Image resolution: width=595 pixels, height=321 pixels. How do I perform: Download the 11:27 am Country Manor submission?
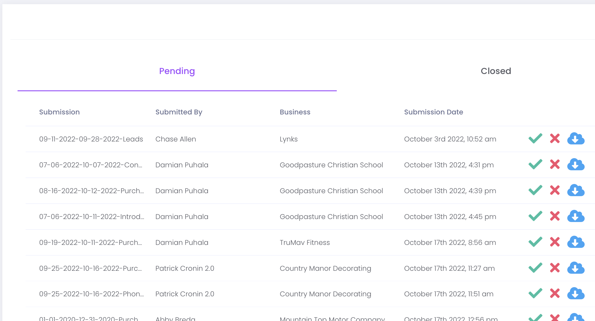pos(576,268)
